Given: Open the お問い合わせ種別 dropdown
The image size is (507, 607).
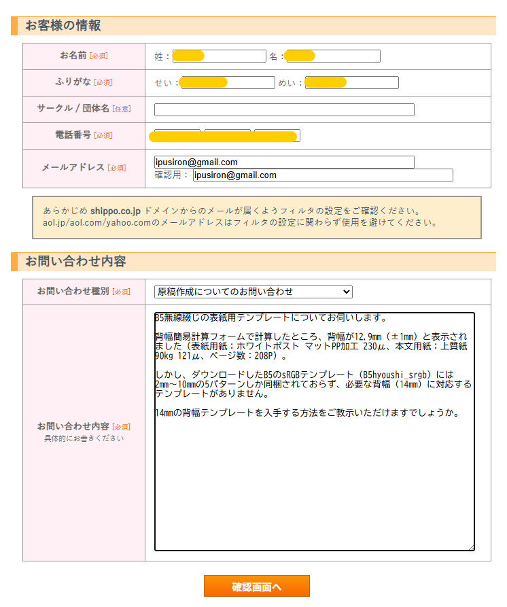Looking at the screenshot, I should tap(253, 292).
